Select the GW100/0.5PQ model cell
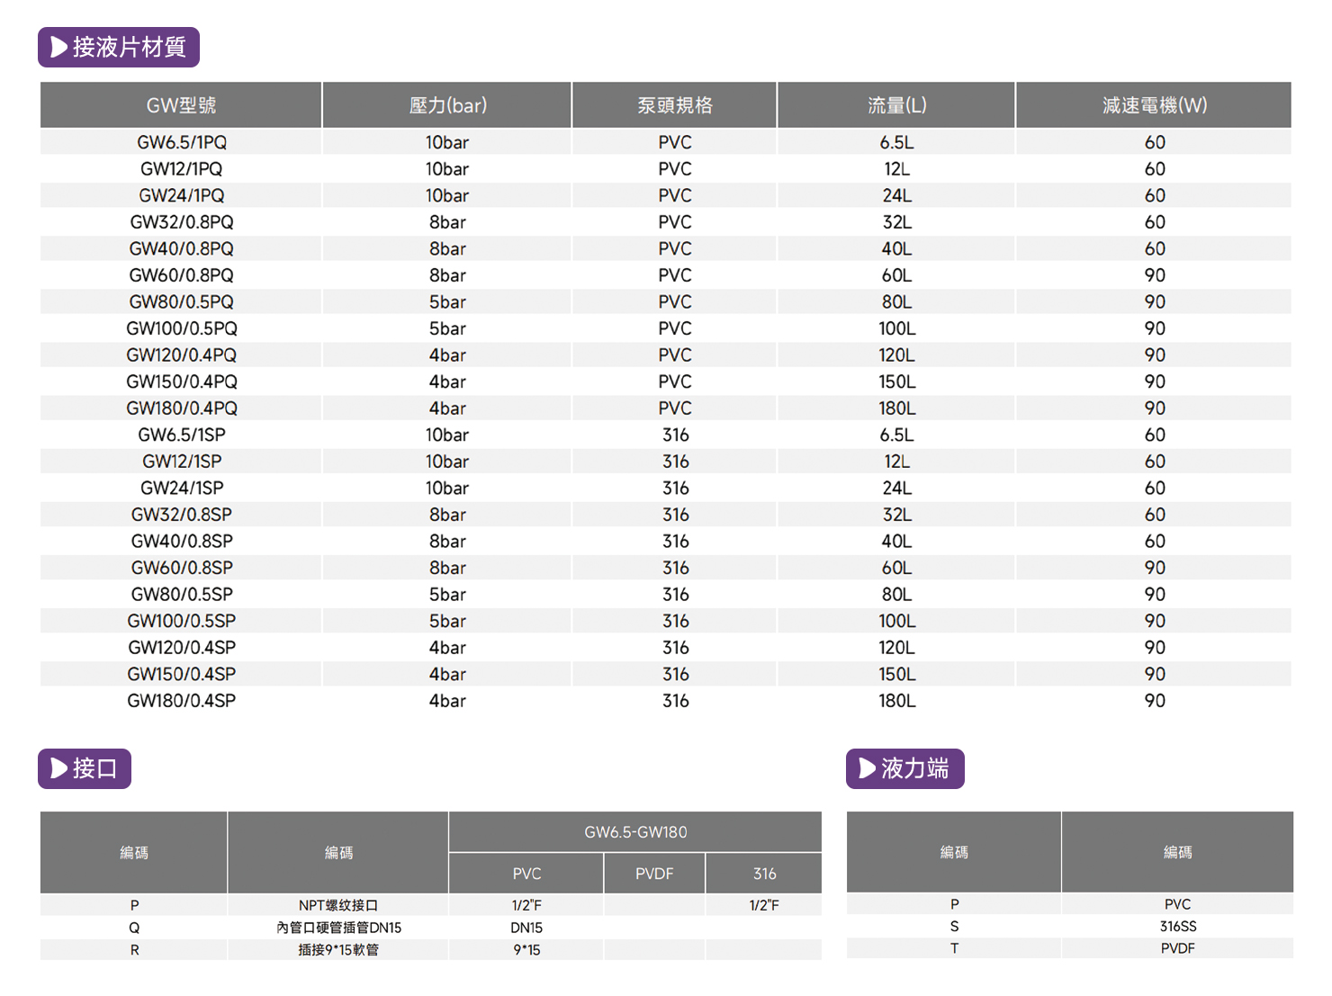 [x=182, y=328]
